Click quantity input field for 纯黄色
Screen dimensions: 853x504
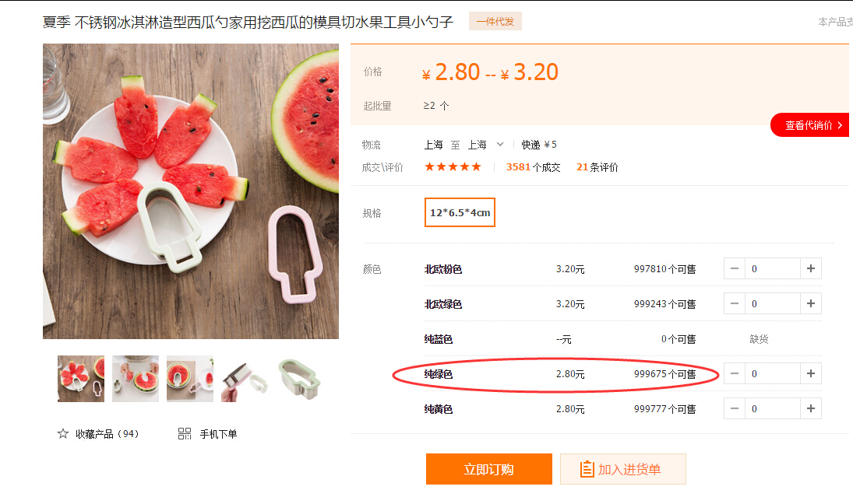pos(772,408)
